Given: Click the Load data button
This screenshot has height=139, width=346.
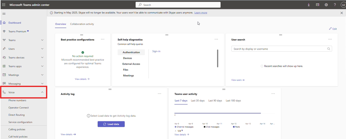Looking at the screenshot, I should click(x=111, y=124).
